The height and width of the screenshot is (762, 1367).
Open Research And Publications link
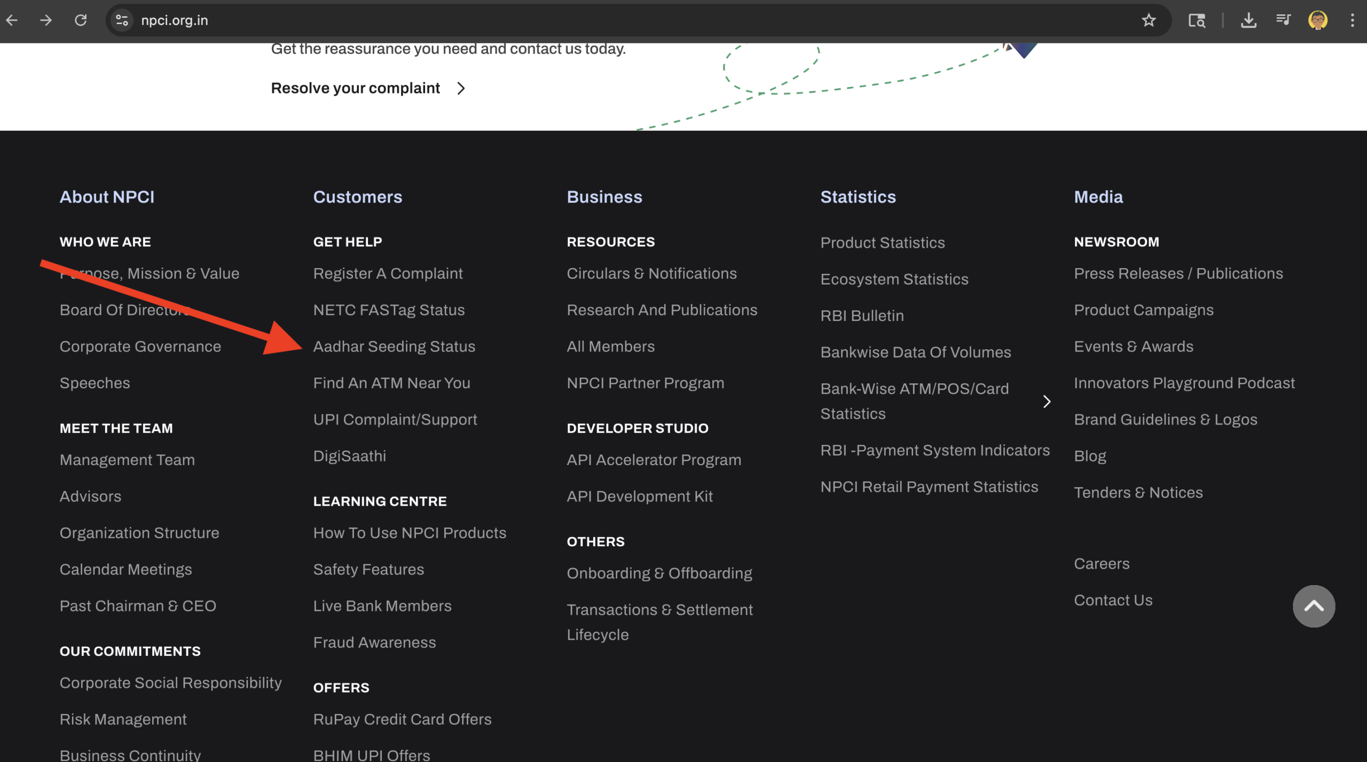[x=662, y=310]
